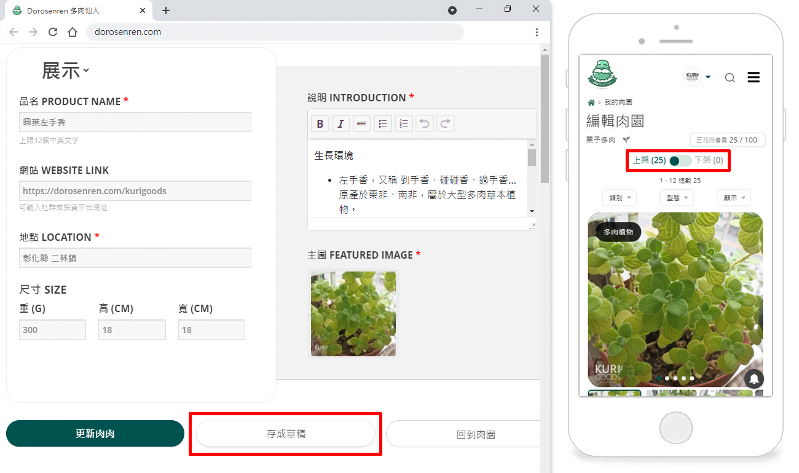Open the 類別 filter dropdown
Image resolution: width=799 pixels, height=473 pixels.
point(619,198)
